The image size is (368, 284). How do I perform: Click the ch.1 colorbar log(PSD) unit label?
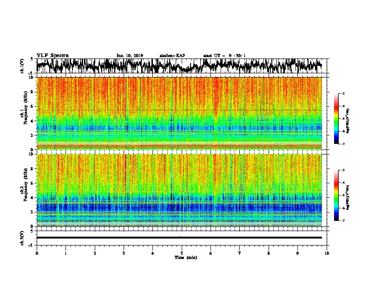tap(348, 121)
